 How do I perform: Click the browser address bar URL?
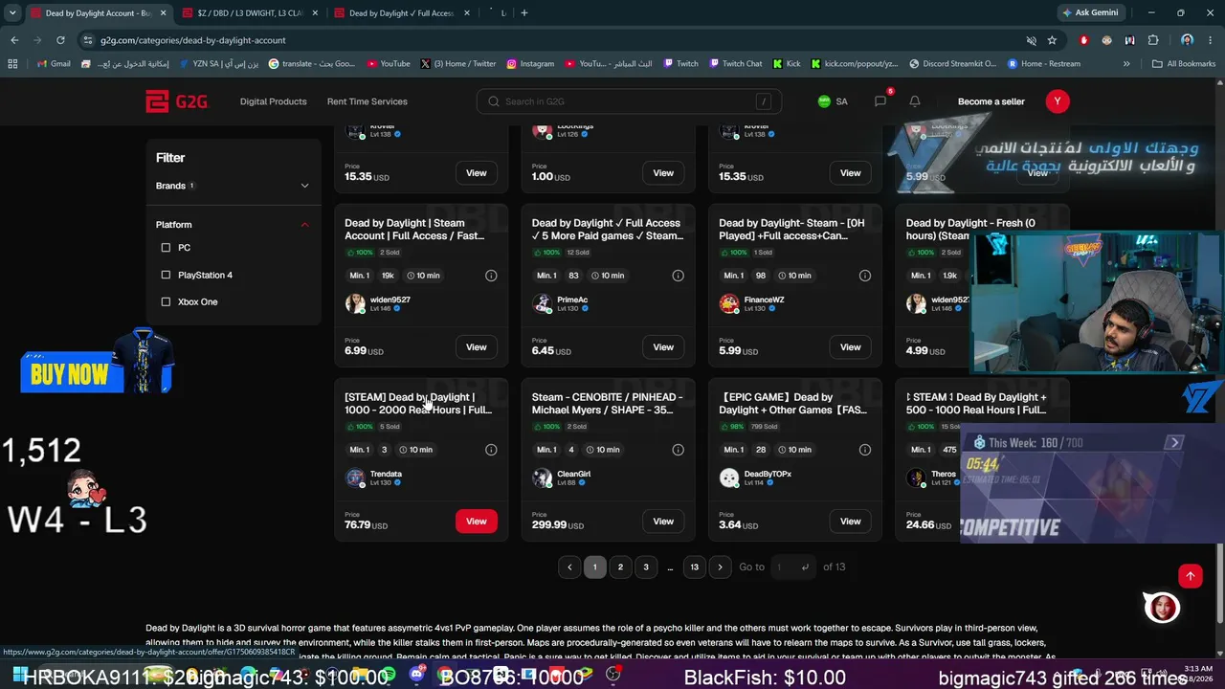click(x=193, y=40)
